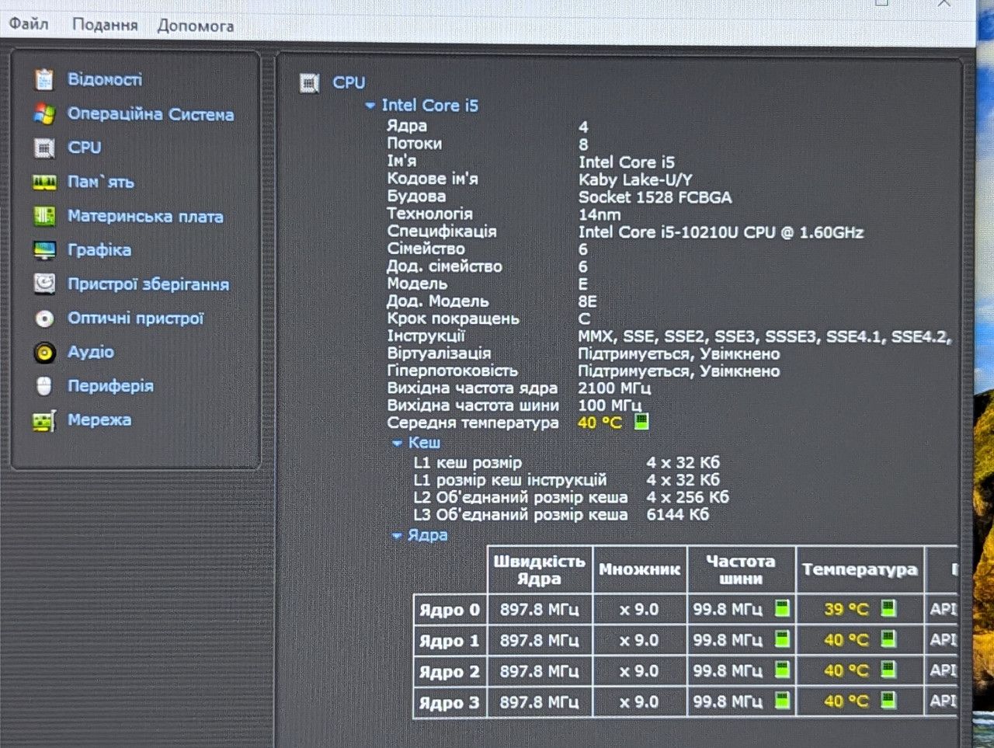
Task: Collapse the Intel Core i5 tree node
Action: [370, 106]
